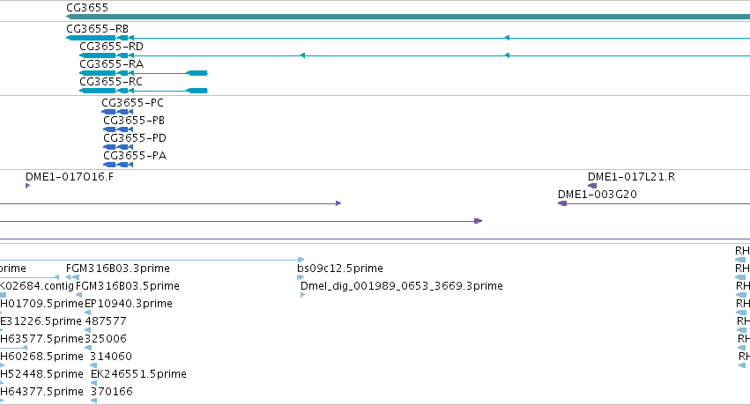This screenshot has width=750, height=405.
Task: Open the CG3655-RC transcript label
Action: click(111, 82)
